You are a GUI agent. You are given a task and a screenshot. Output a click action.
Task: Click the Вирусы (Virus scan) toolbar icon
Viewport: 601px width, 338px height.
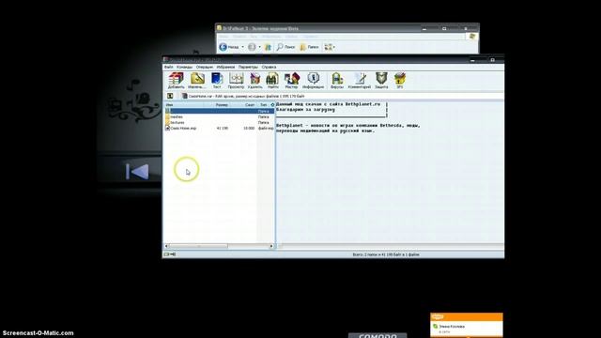(x=337, y=81)
